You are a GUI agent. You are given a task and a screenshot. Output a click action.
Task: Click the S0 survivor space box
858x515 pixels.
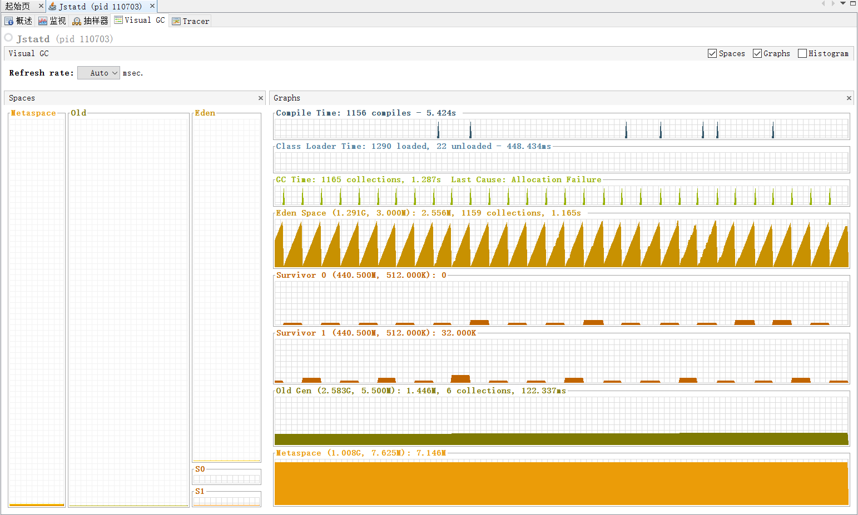coord(227,478)
